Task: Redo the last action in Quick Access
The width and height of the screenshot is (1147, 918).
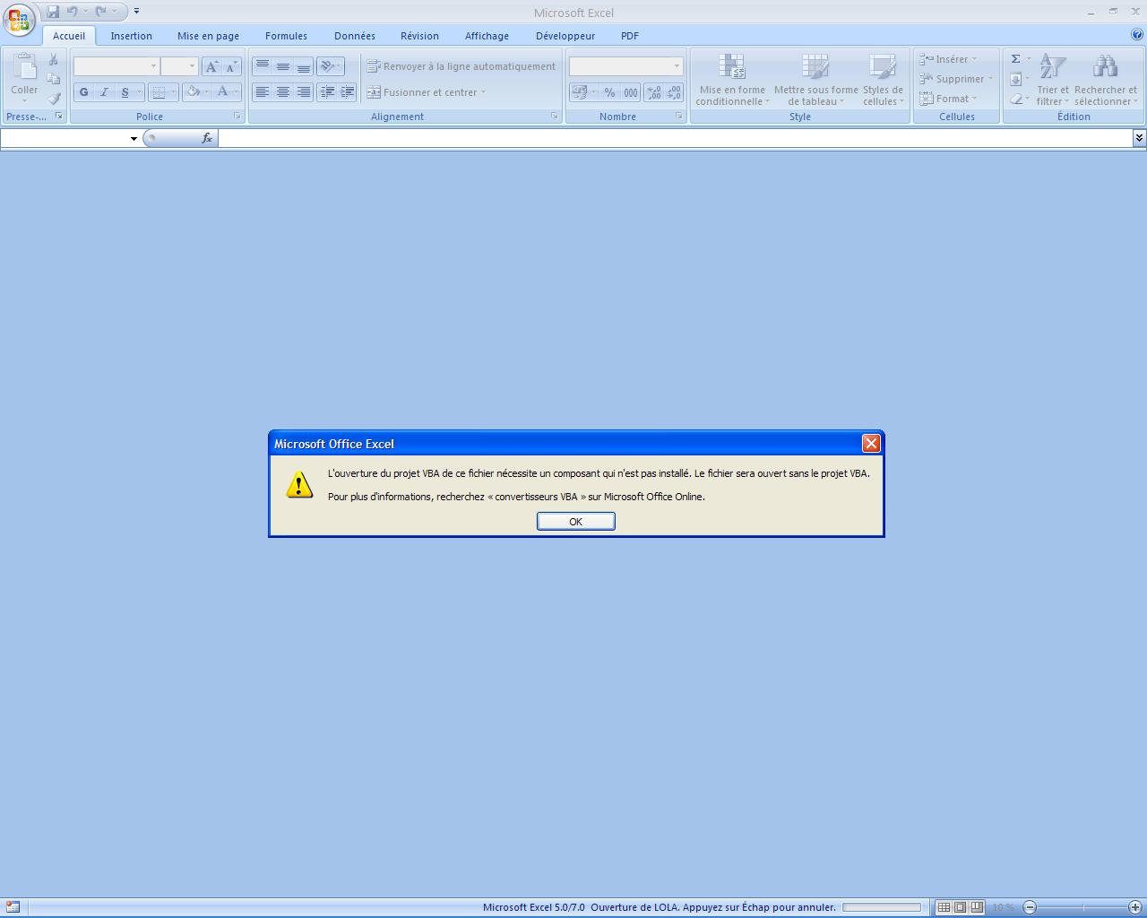Action: 101,12
